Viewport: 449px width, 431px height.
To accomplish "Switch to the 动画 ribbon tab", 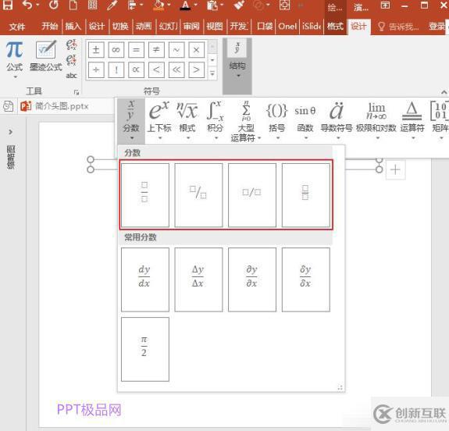I will click(144, 27).
